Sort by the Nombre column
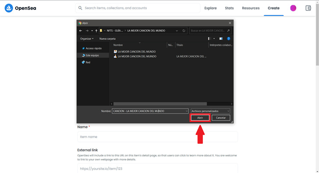319x173 pixels. 118,45
